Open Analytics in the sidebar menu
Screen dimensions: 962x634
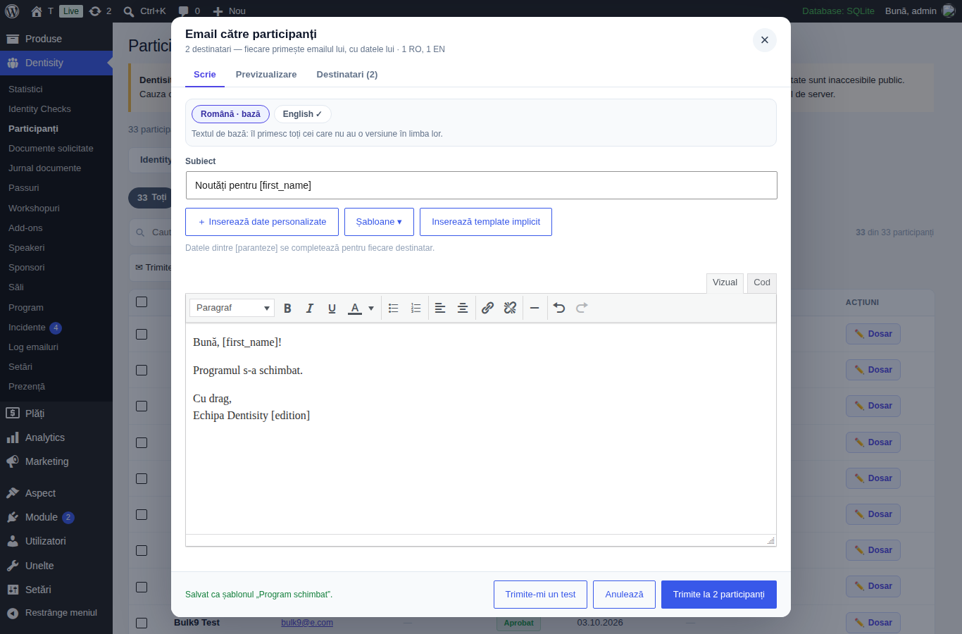[45, 437]
